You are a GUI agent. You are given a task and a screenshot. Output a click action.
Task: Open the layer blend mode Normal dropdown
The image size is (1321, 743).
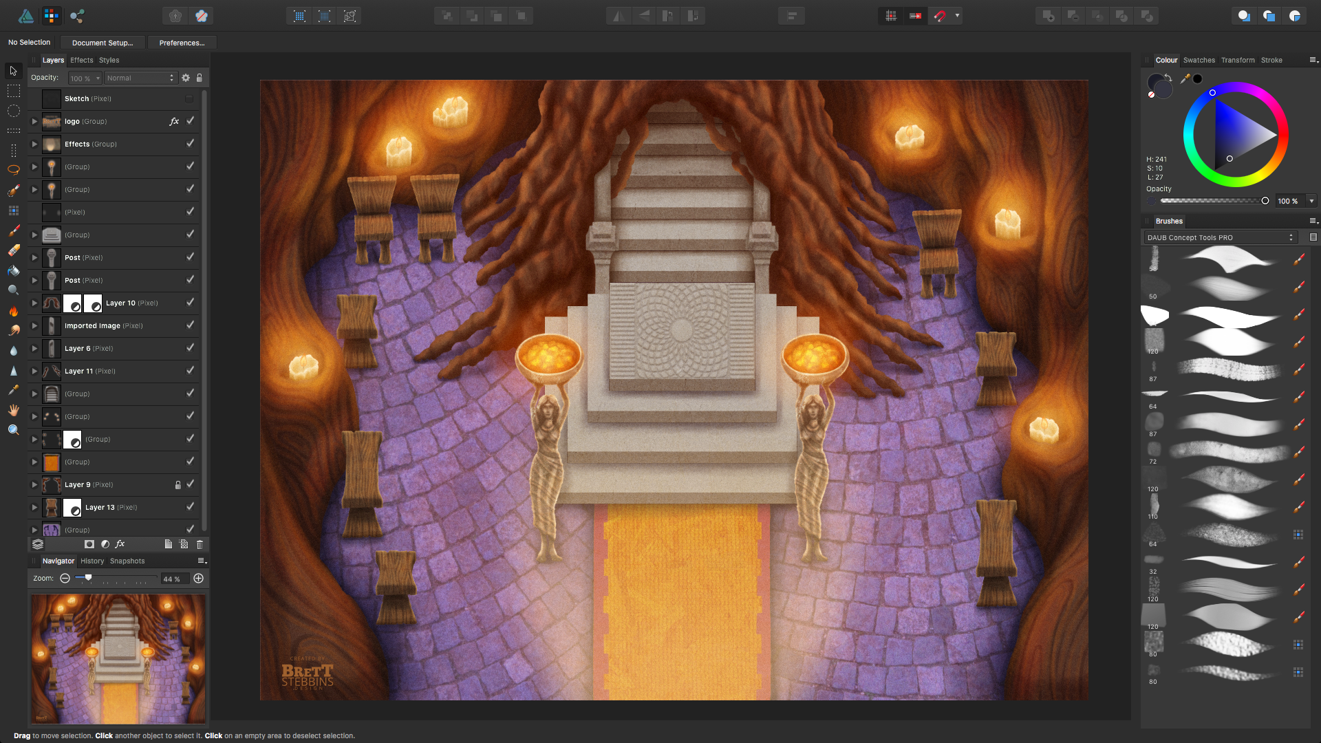(x=141, y=78)
